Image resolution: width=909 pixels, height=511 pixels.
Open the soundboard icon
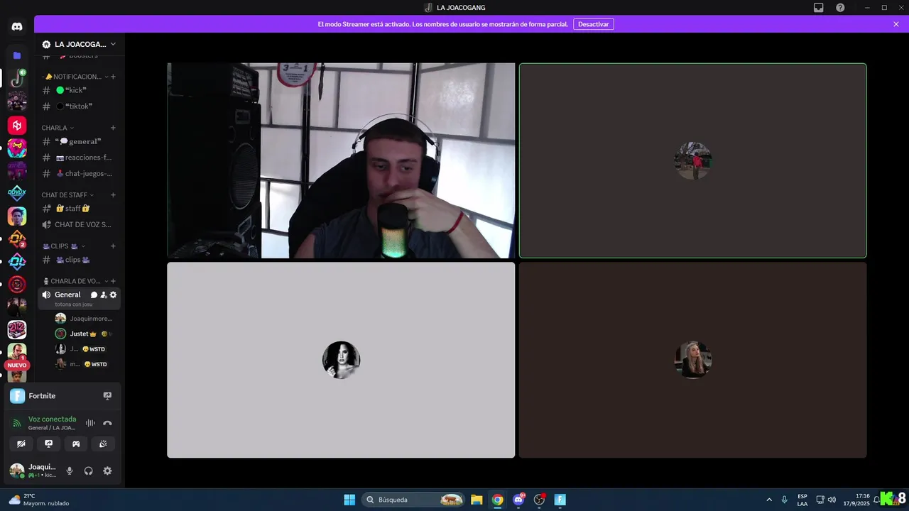point(104,444)
